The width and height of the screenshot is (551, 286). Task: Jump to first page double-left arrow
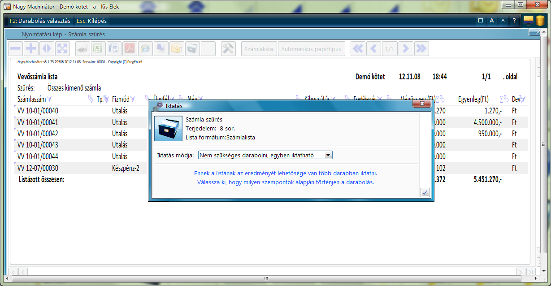pos(358,49)
